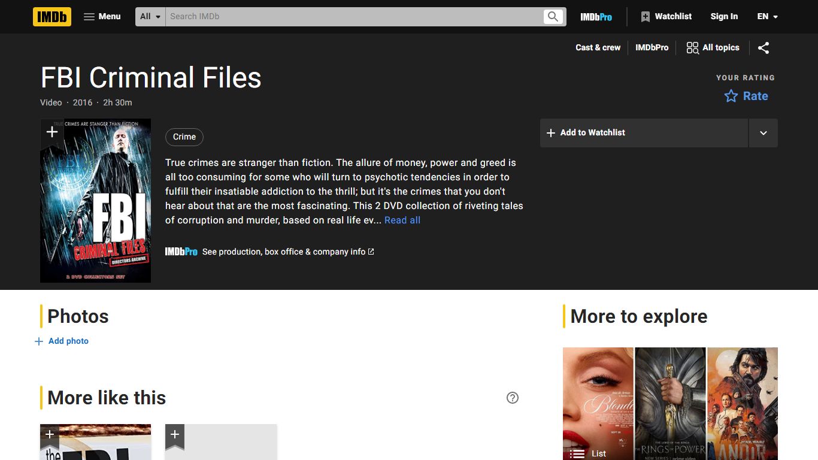
Task: Expand the watchlist options chevron
Action: [x=764, y=133]
